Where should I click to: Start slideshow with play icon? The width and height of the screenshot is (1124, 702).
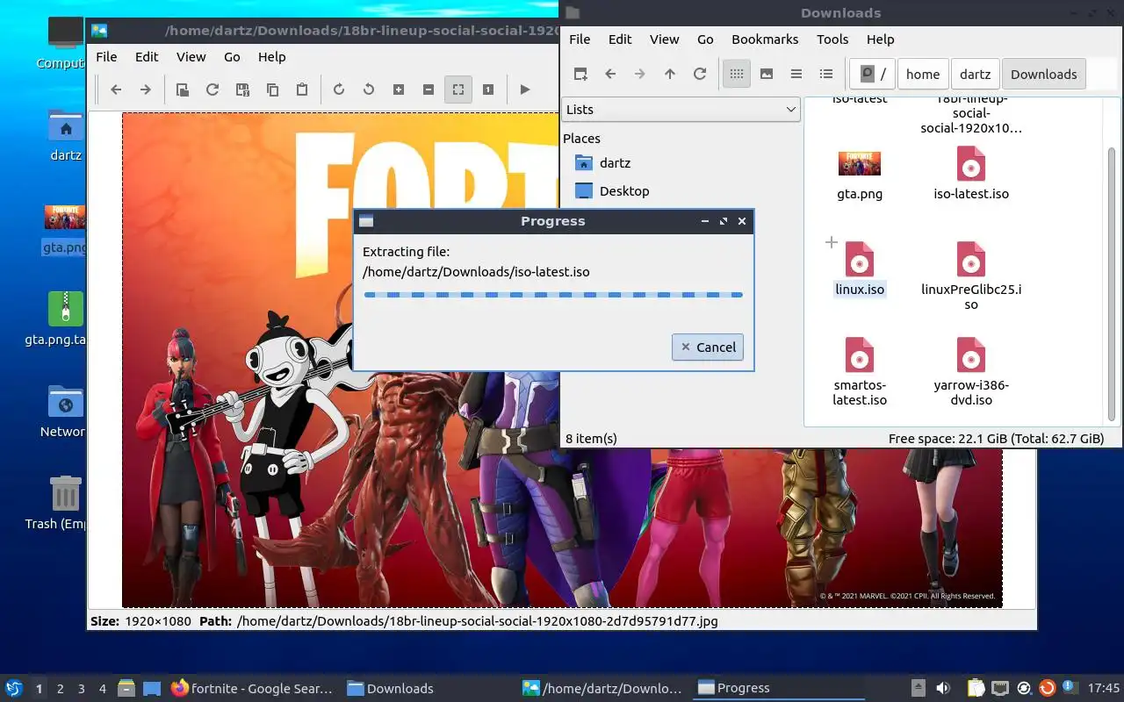525,90
